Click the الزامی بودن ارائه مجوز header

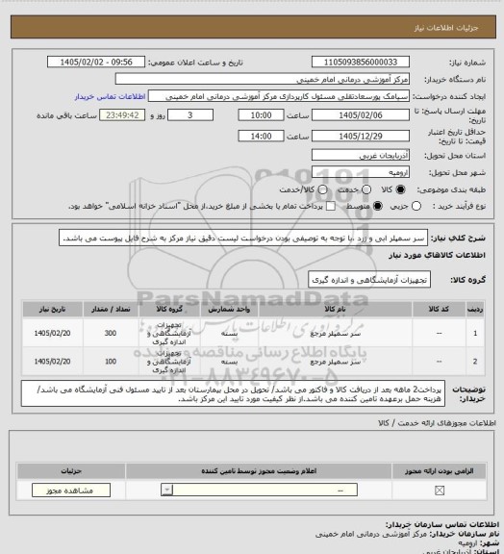coord(439,471)
